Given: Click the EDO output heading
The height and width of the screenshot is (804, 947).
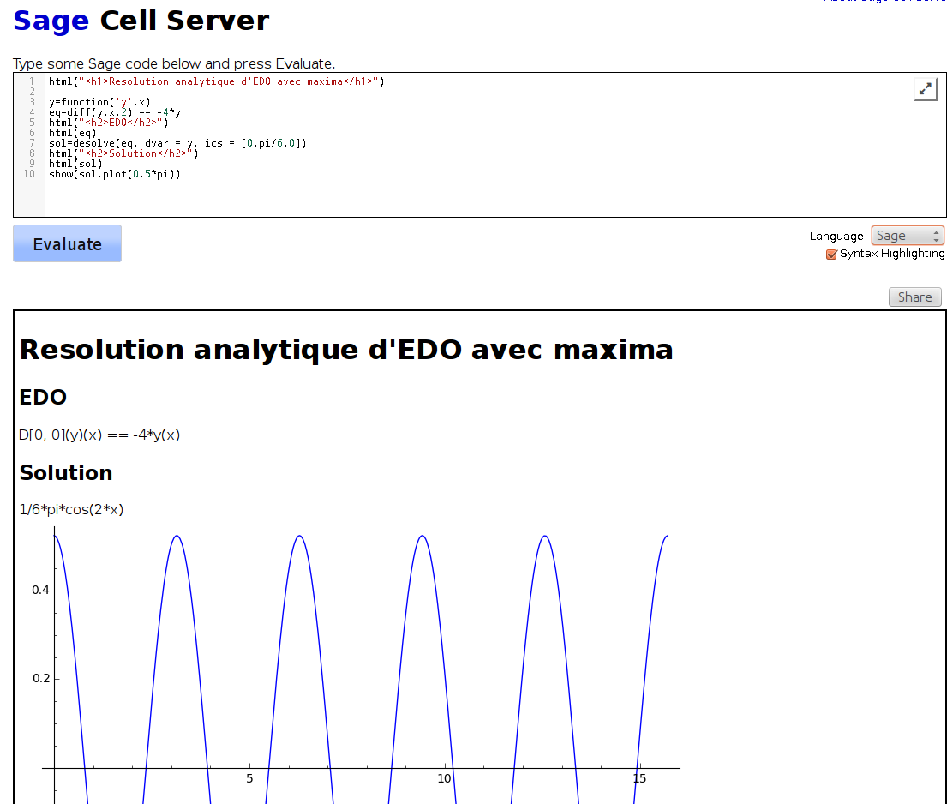Looking at the screenshot, I should [x=43, y=397].
